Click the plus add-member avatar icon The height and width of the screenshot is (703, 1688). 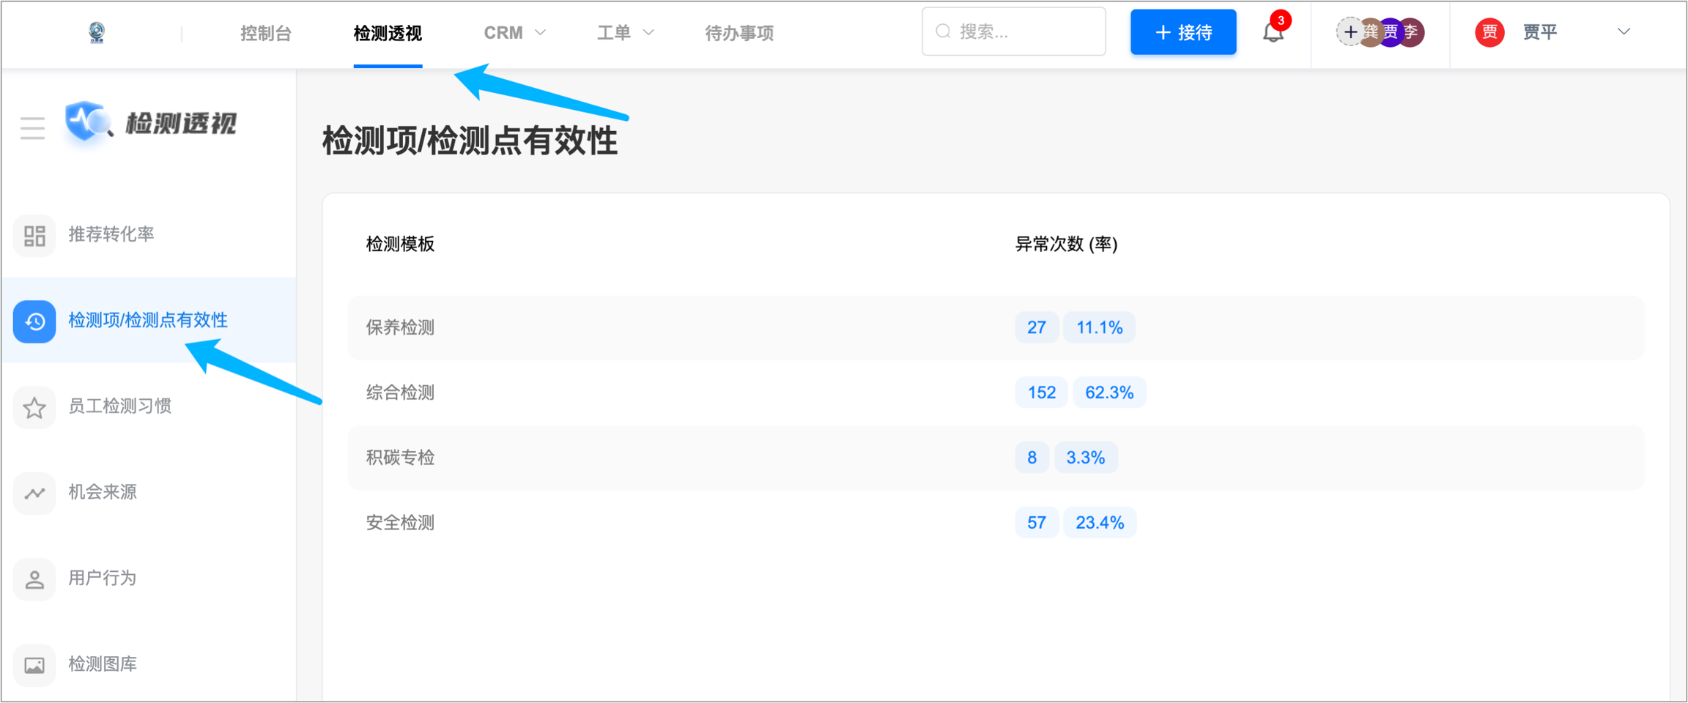coord(1350,32)
